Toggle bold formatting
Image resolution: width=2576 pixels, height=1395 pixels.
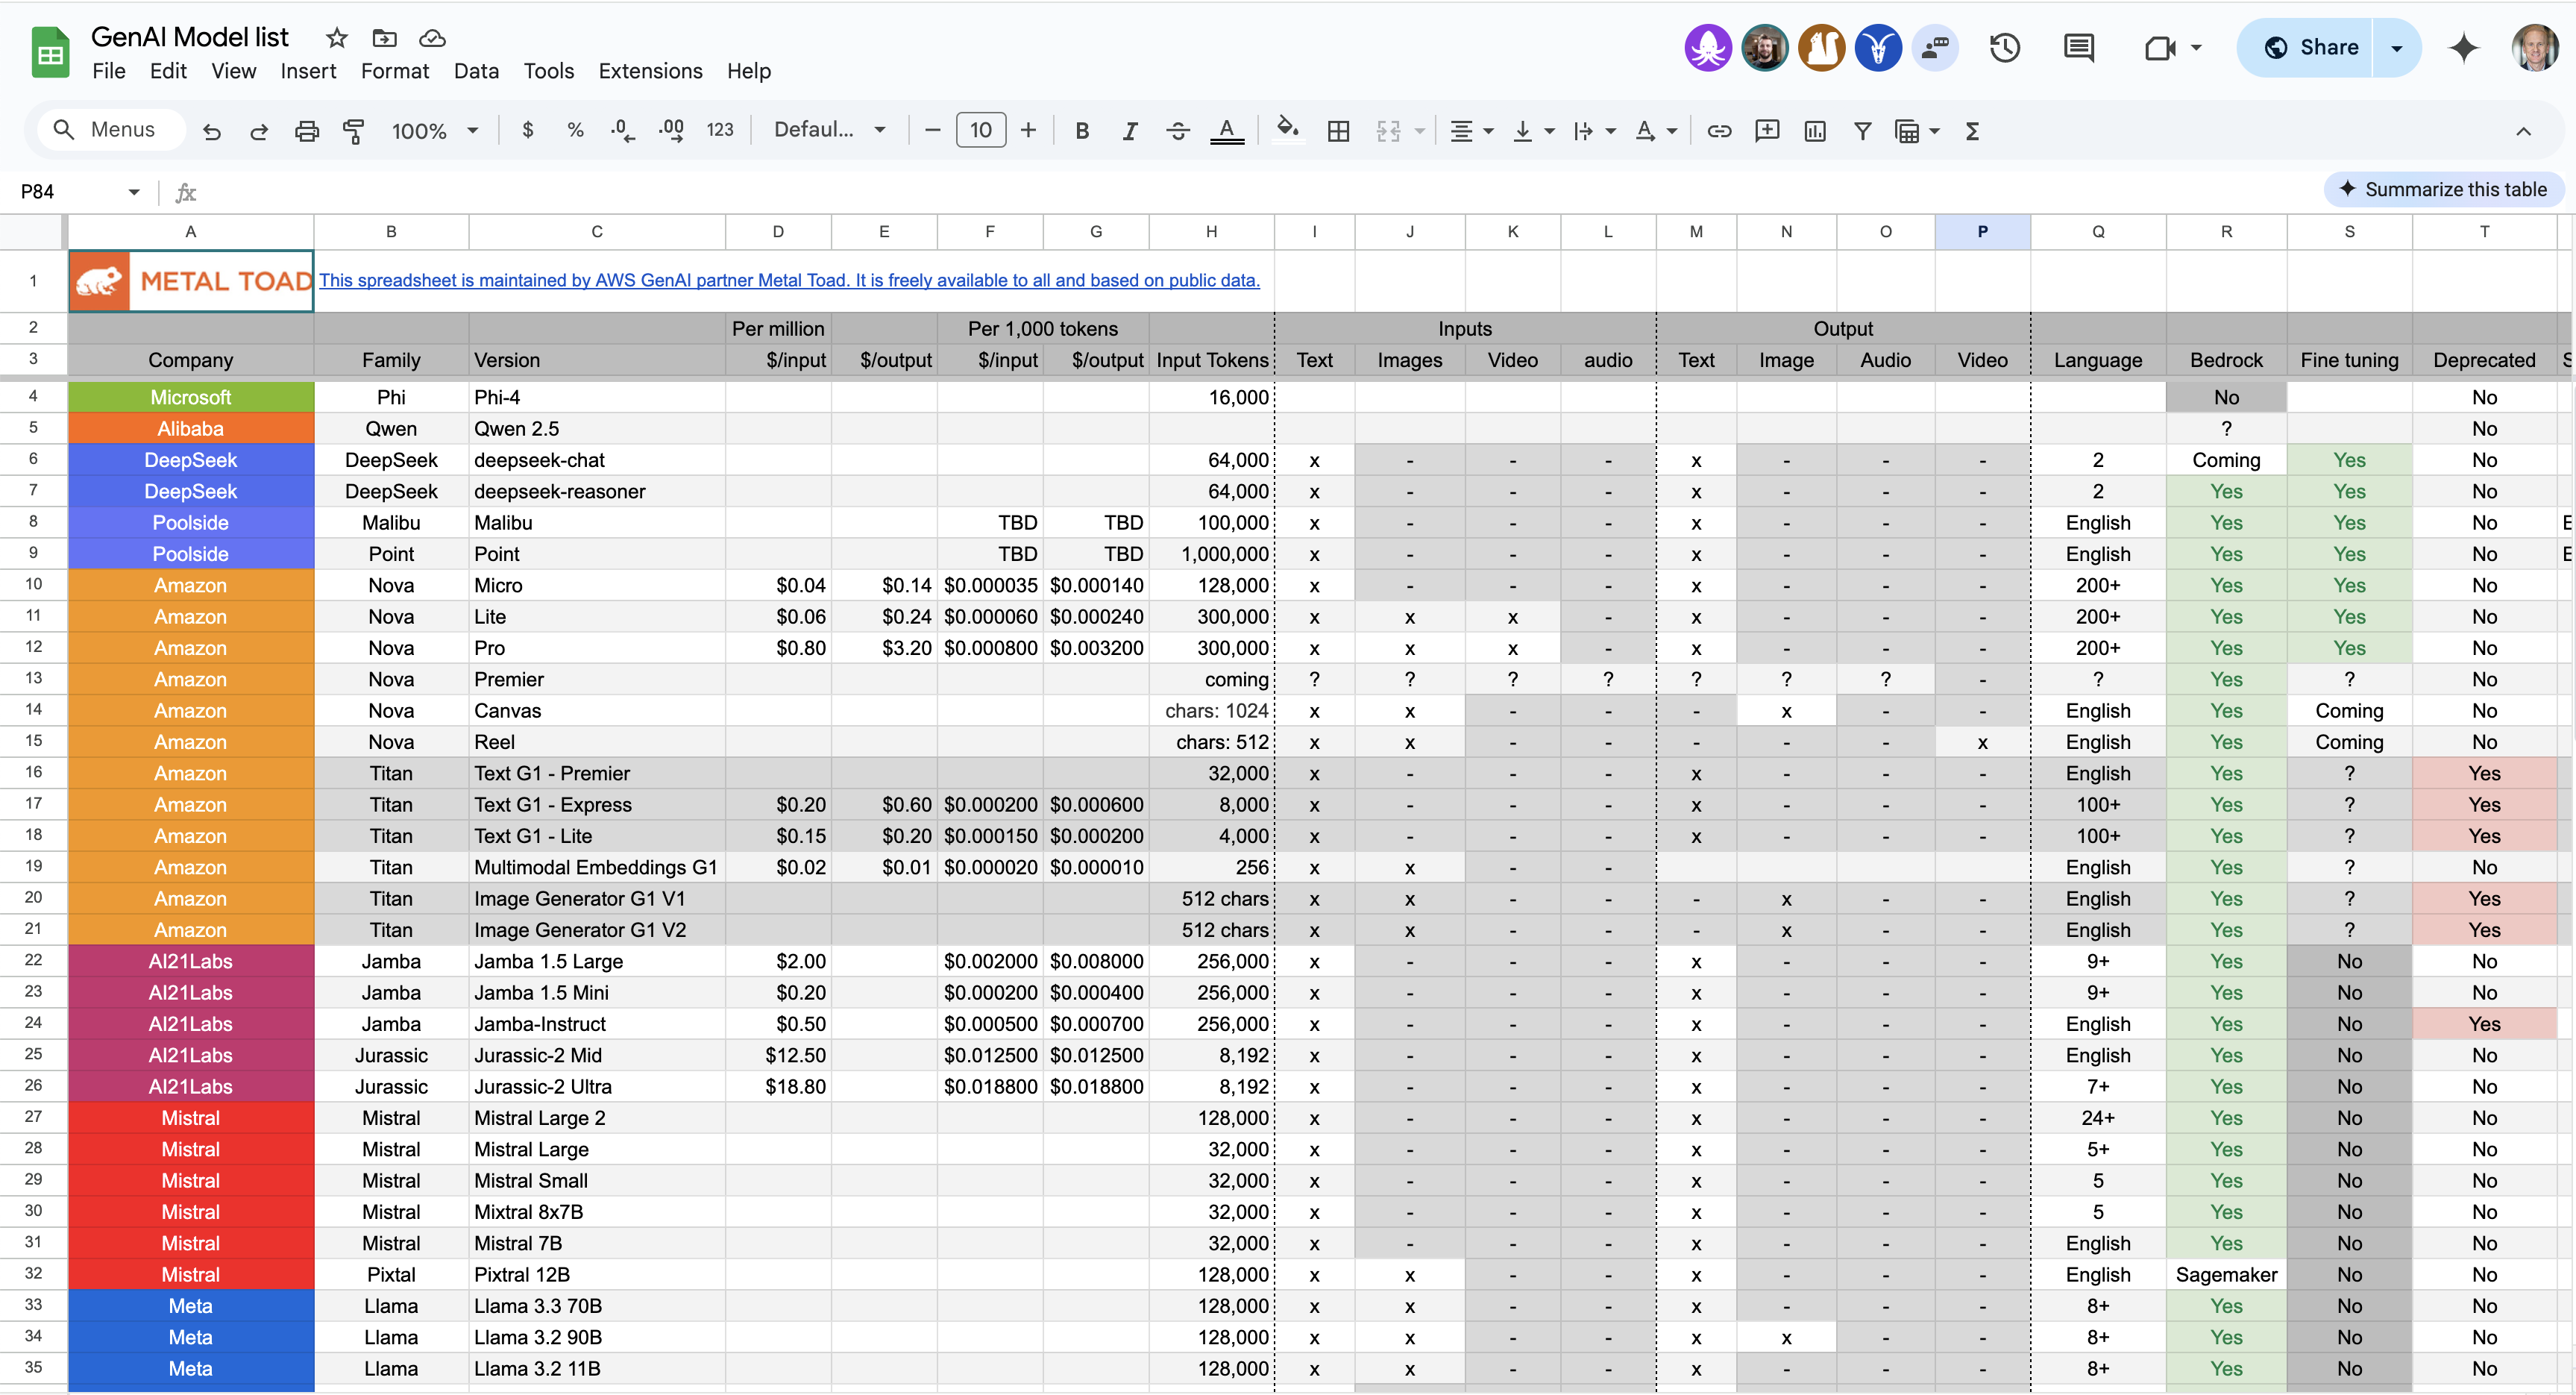coord(1082,130)
